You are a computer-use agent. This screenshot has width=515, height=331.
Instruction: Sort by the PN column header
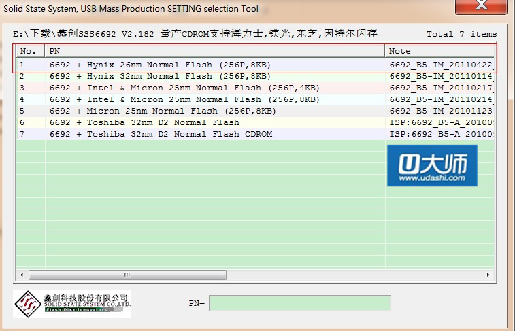(x=214, y=51)
